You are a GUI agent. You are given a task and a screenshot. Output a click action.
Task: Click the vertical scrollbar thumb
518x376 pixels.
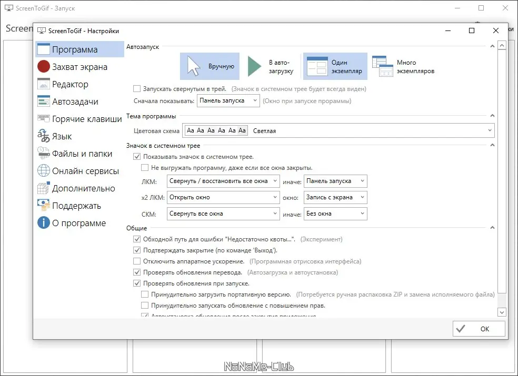[x=502, y=171]
